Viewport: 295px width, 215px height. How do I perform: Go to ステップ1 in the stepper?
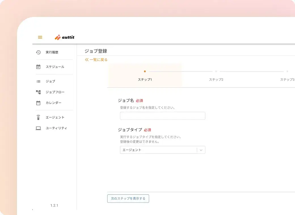click(x=145, y=79)
